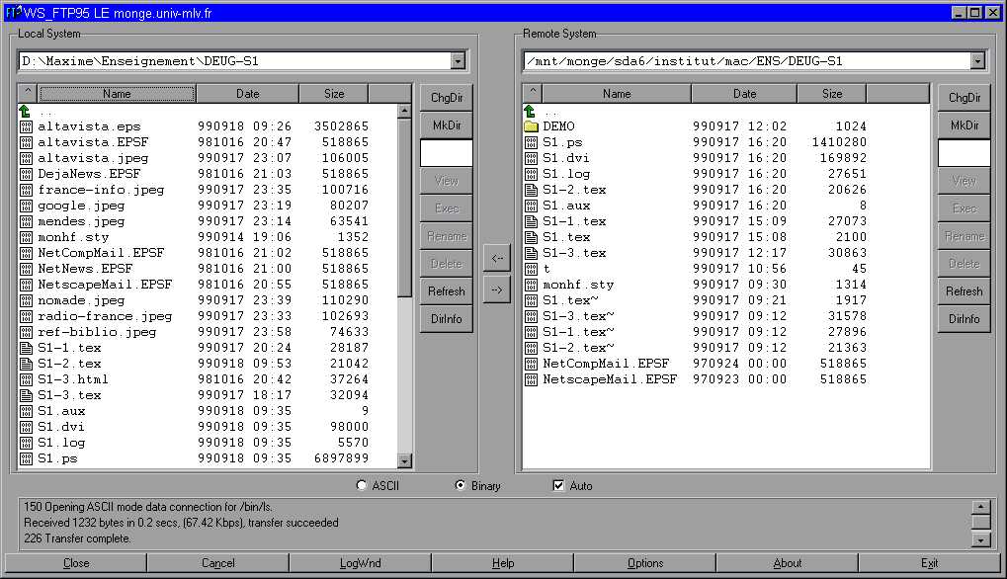Select the Binary transfer mode radio button
The image size is (1007, 579).
[460, 486]
